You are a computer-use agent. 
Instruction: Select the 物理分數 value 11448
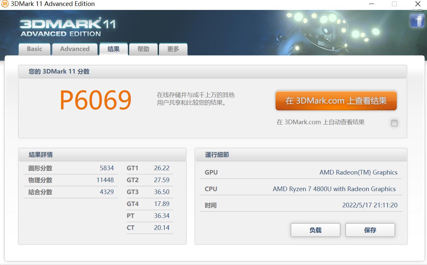click(x=105, y=180)
